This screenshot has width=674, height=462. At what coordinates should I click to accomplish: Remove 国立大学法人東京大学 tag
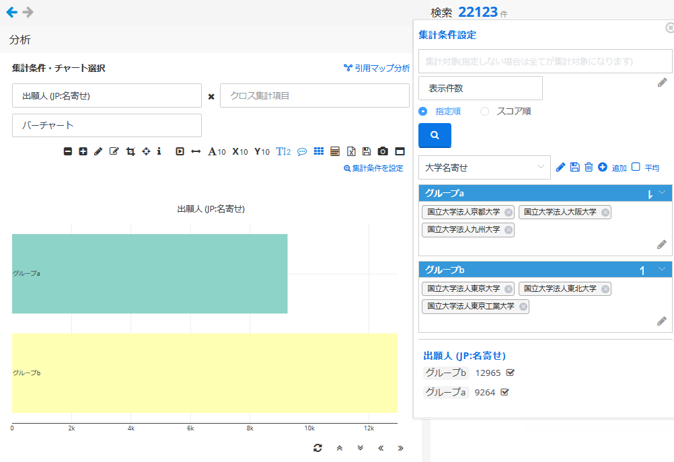click(509, 288)
